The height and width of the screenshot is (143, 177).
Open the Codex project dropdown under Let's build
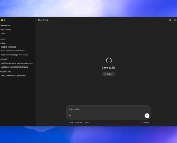click(x=109, y=74)
